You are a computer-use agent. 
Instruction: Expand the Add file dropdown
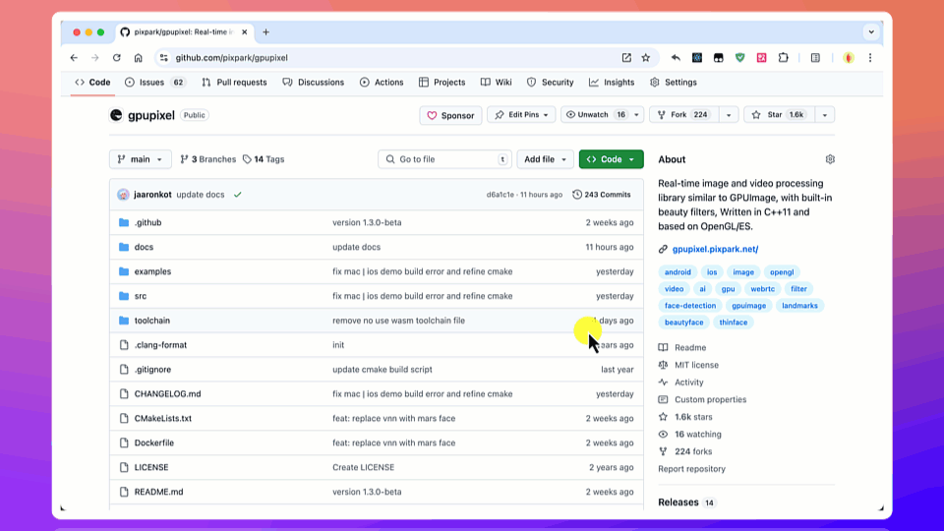coord(545,159)
